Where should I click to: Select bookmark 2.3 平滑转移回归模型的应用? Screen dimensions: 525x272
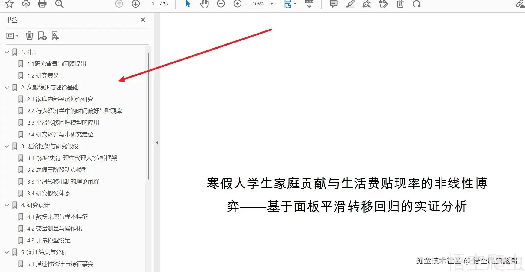point(63,123)
